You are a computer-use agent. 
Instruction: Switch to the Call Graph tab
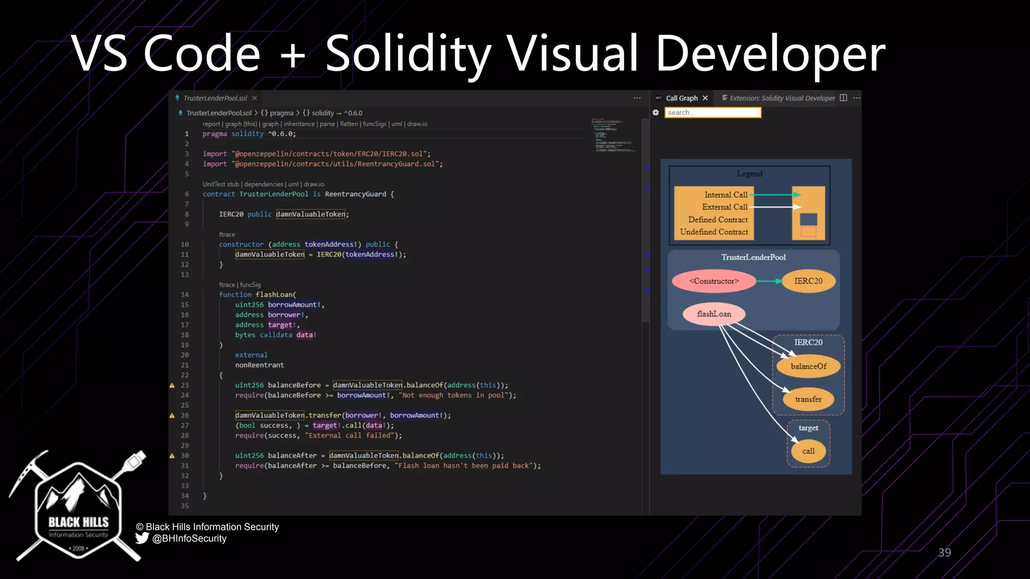pos(681,98)
